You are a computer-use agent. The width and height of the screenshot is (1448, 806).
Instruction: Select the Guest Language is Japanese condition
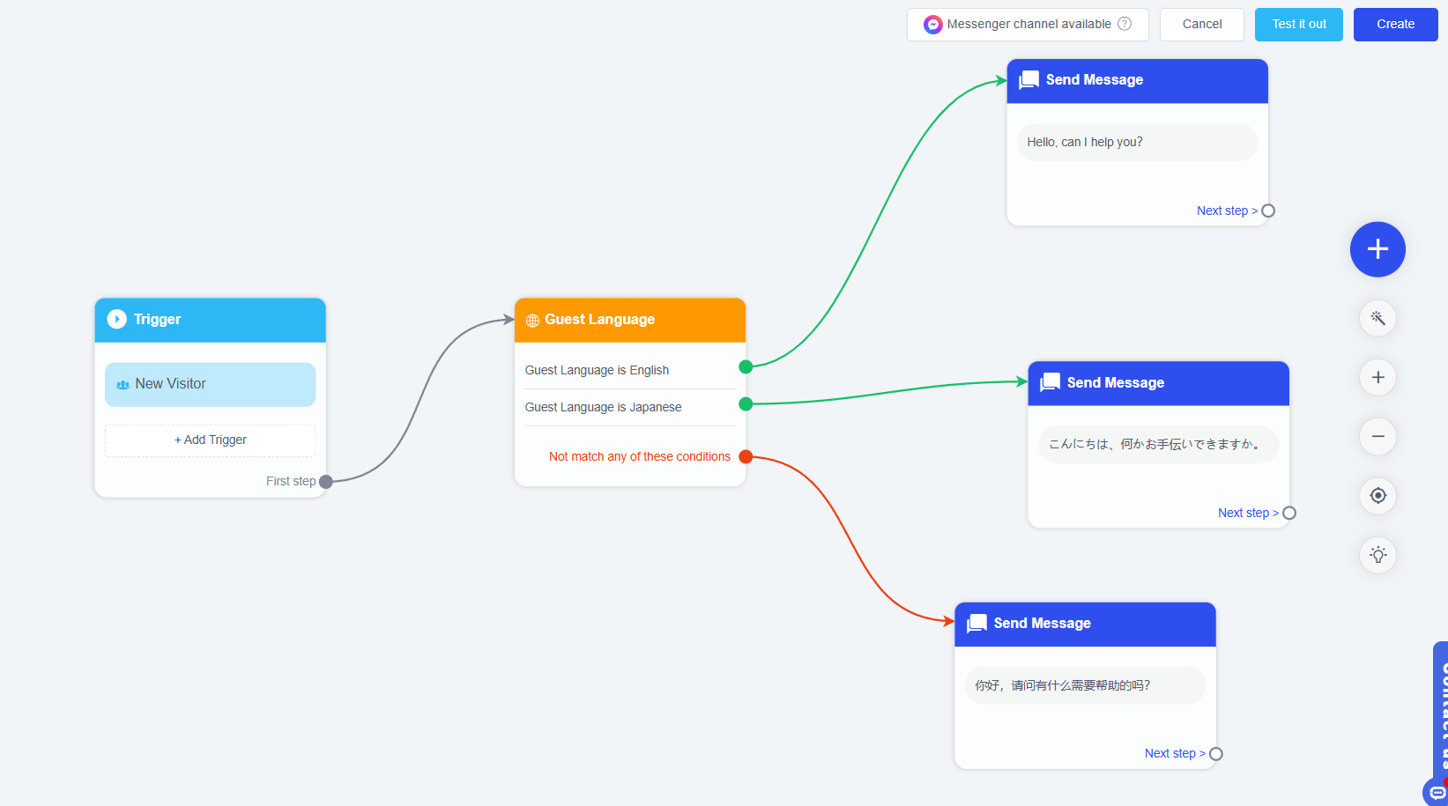point(603,407)
